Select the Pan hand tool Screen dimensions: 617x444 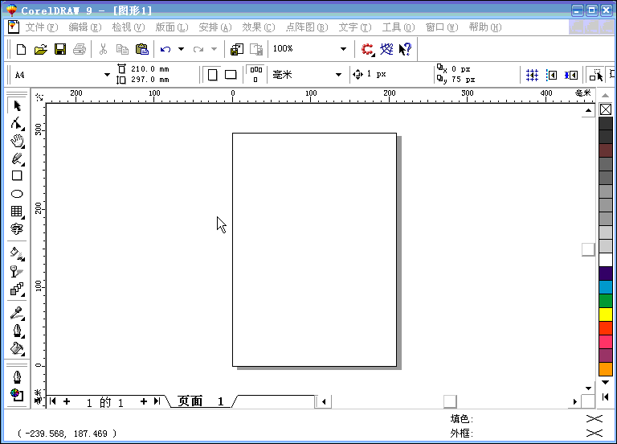17,141
